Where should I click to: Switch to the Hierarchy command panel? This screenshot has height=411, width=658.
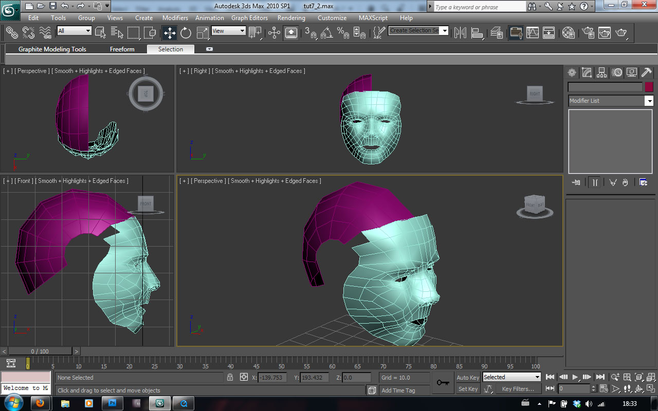tap(601, 72)
